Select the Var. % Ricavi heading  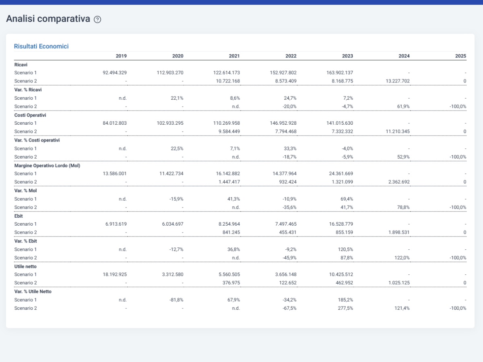[x=28, y=90]
